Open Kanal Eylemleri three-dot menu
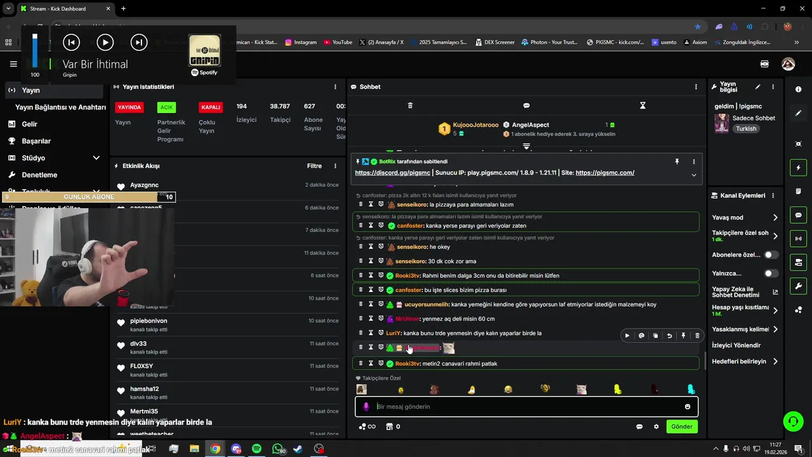Viewport: 812px width, 457px height. point(773,195)
